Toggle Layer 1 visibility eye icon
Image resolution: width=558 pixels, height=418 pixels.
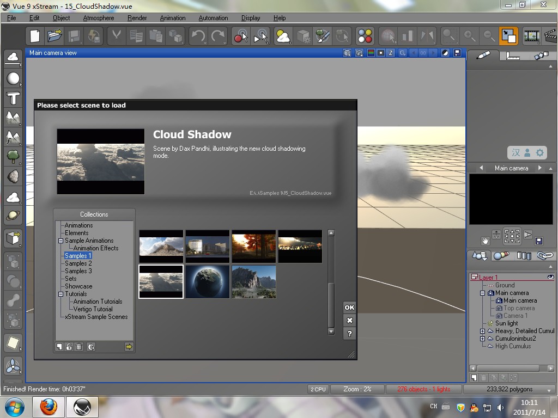point(550,278)
